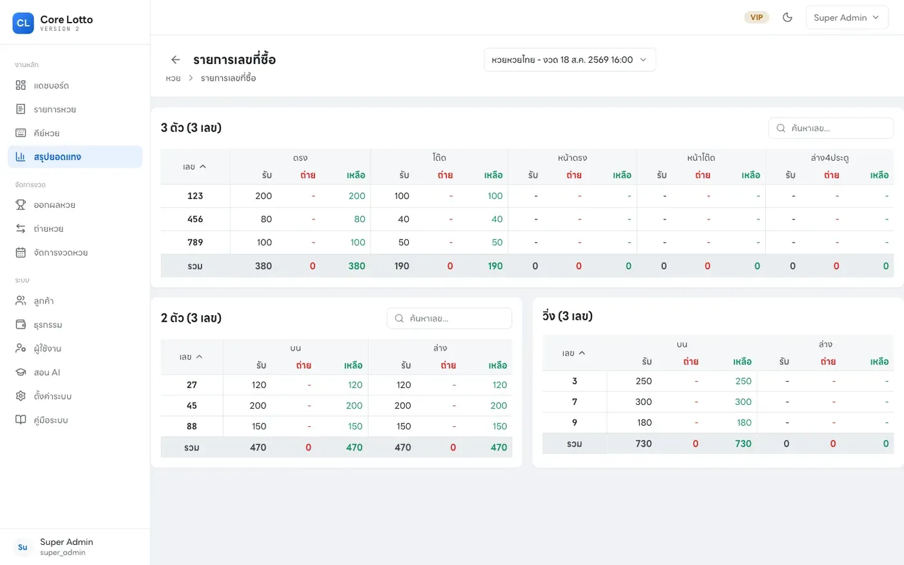Focus the search field in 3 ตัว panel
The width and height of the screenshot is (904, 565).
(x=831, y=128)
